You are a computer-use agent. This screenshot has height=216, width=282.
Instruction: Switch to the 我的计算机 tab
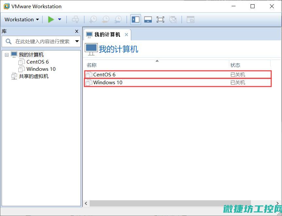(x=107, y=34)
